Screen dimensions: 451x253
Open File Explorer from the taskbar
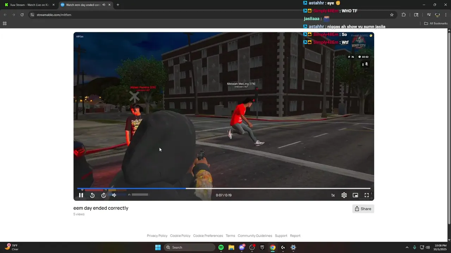click(231, 247)
